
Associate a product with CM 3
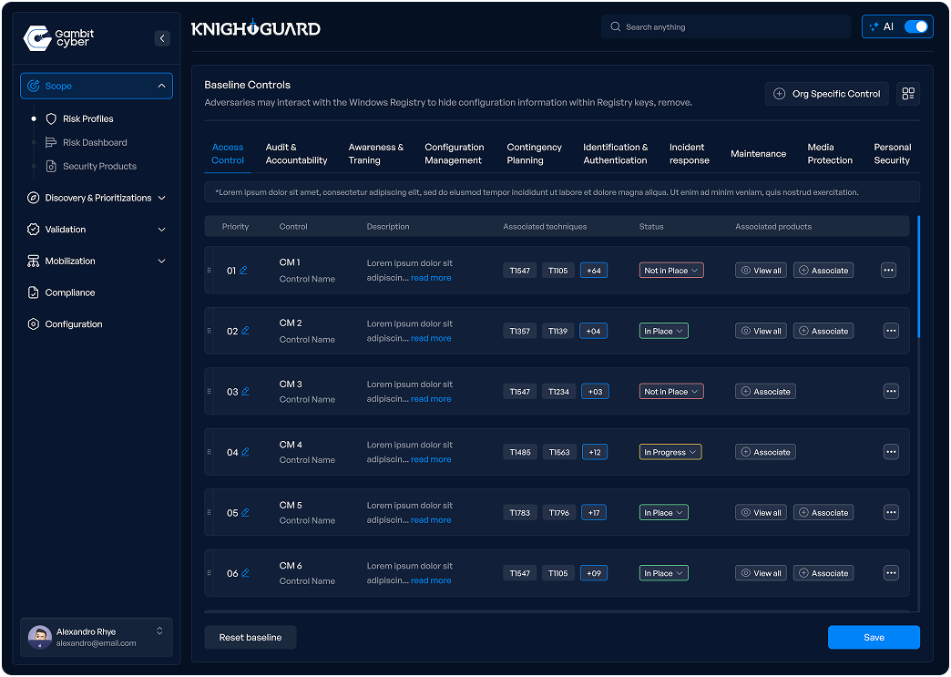point(765,391)
